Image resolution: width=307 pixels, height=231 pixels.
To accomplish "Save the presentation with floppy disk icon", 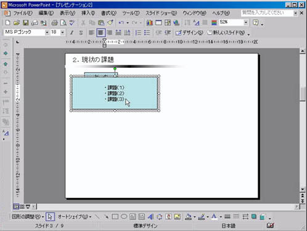I will (x=26, y=23).
